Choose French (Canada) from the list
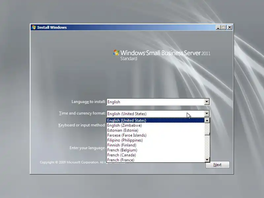264x198 pixels. [x=155, y=155]
